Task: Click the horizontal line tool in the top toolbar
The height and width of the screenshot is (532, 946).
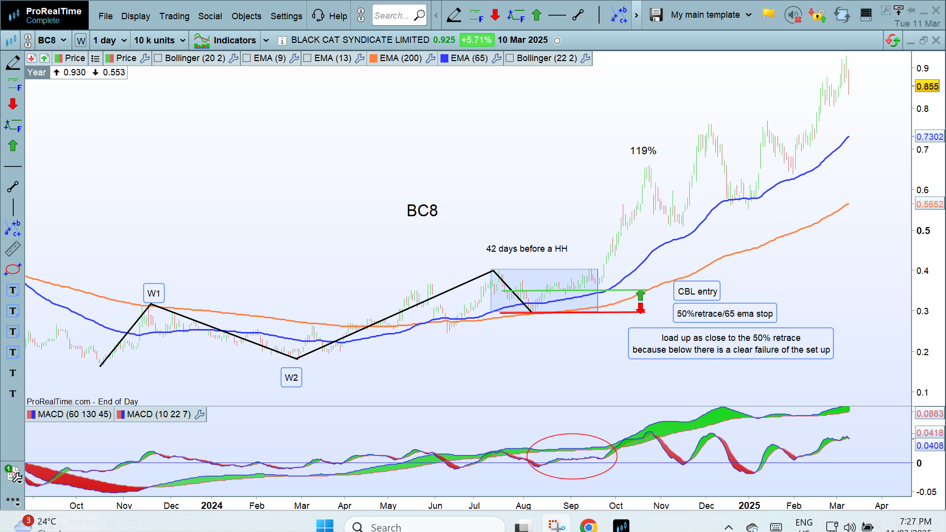Action: coord(557,15)
